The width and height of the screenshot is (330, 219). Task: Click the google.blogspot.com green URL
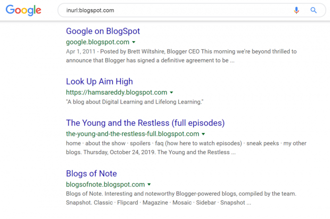tap(98, 42)
